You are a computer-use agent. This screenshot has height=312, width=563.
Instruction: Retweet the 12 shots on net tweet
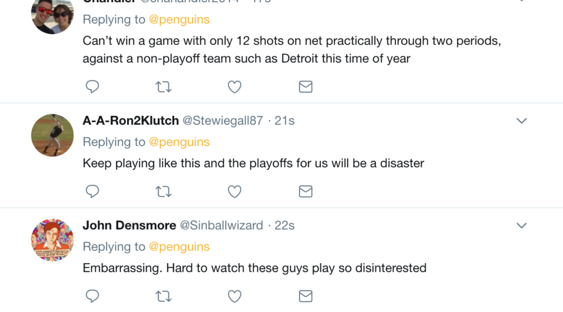(x=163, y=87)
